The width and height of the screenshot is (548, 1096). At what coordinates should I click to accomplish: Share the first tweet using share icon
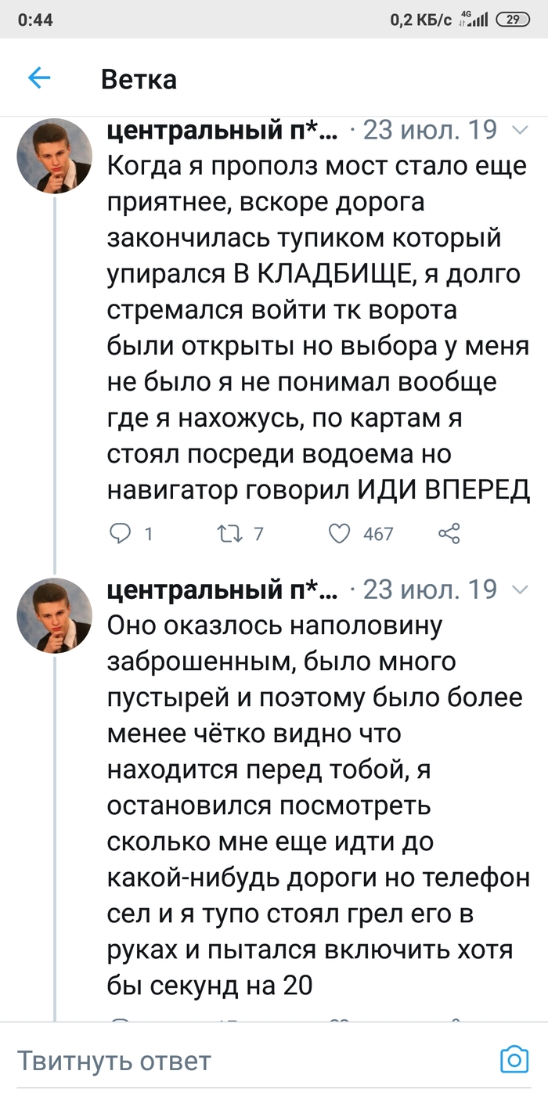(449, 534)
